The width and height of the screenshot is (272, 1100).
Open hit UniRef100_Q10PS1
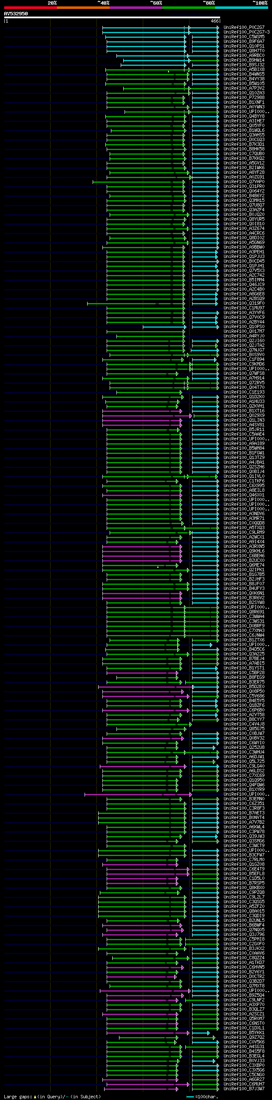pos(244,46)
